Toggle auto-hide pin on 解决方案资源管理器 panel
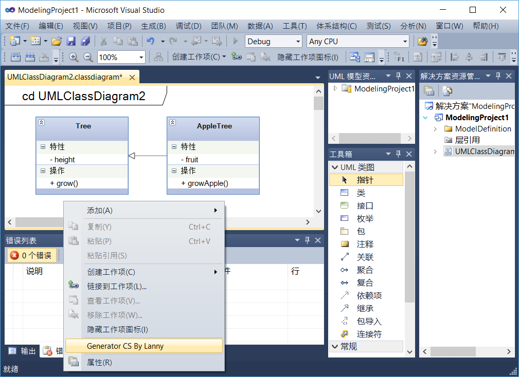Screen dimensions: 519x377 498,77
